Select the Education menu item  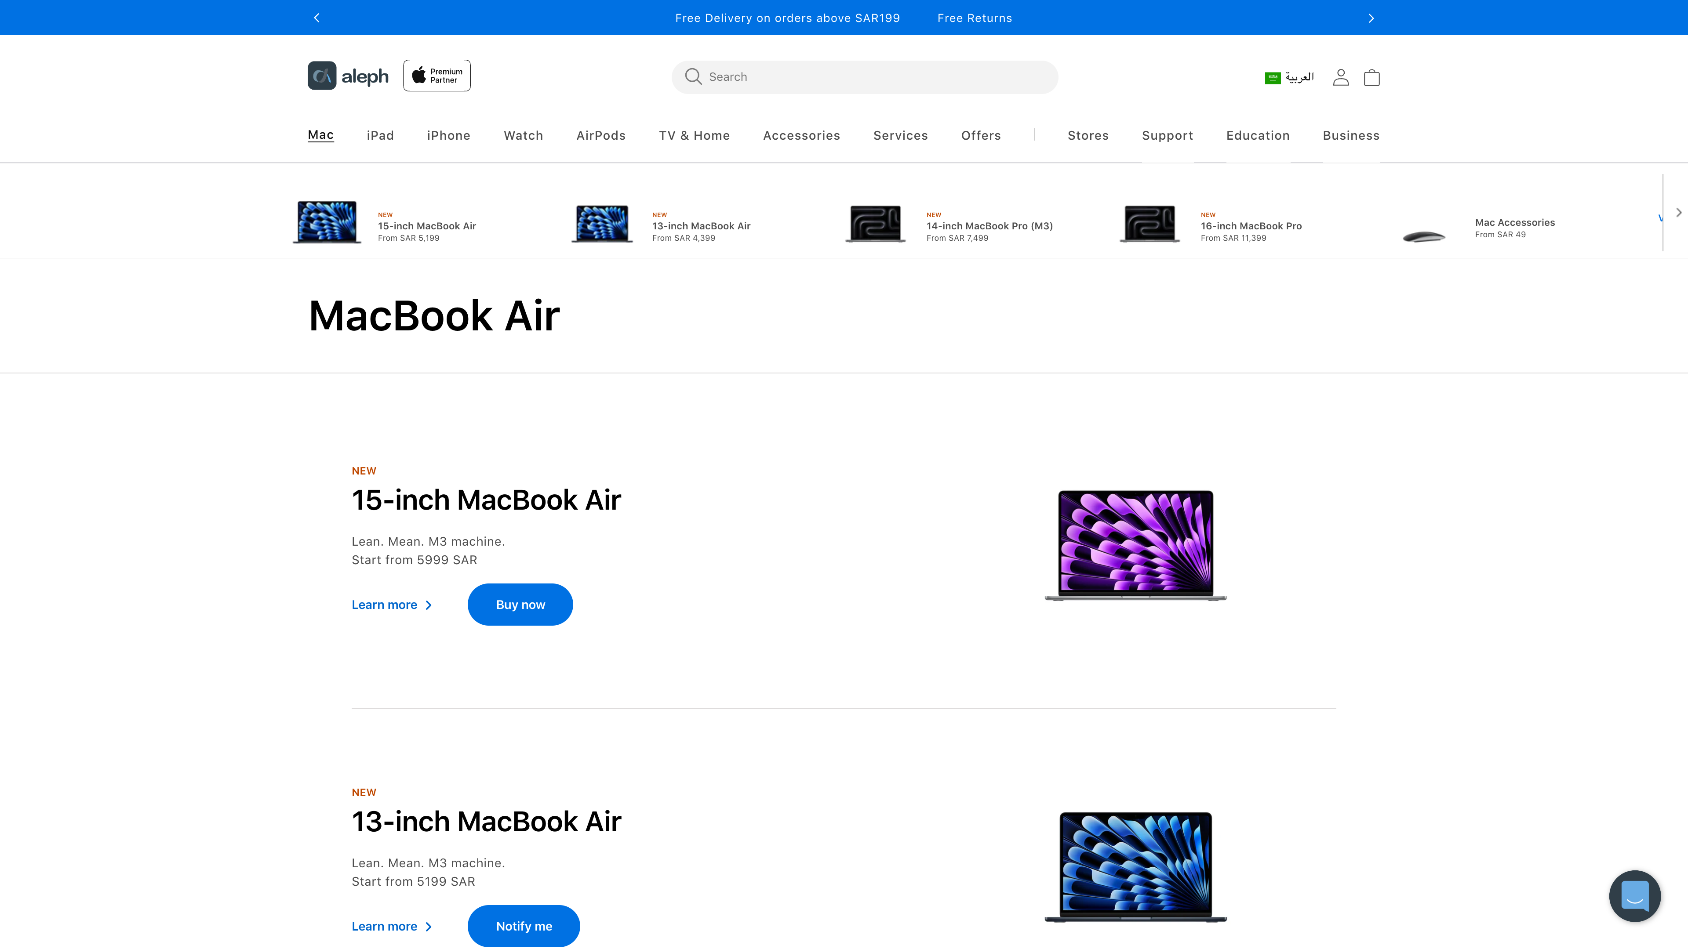coord(1258,136)
